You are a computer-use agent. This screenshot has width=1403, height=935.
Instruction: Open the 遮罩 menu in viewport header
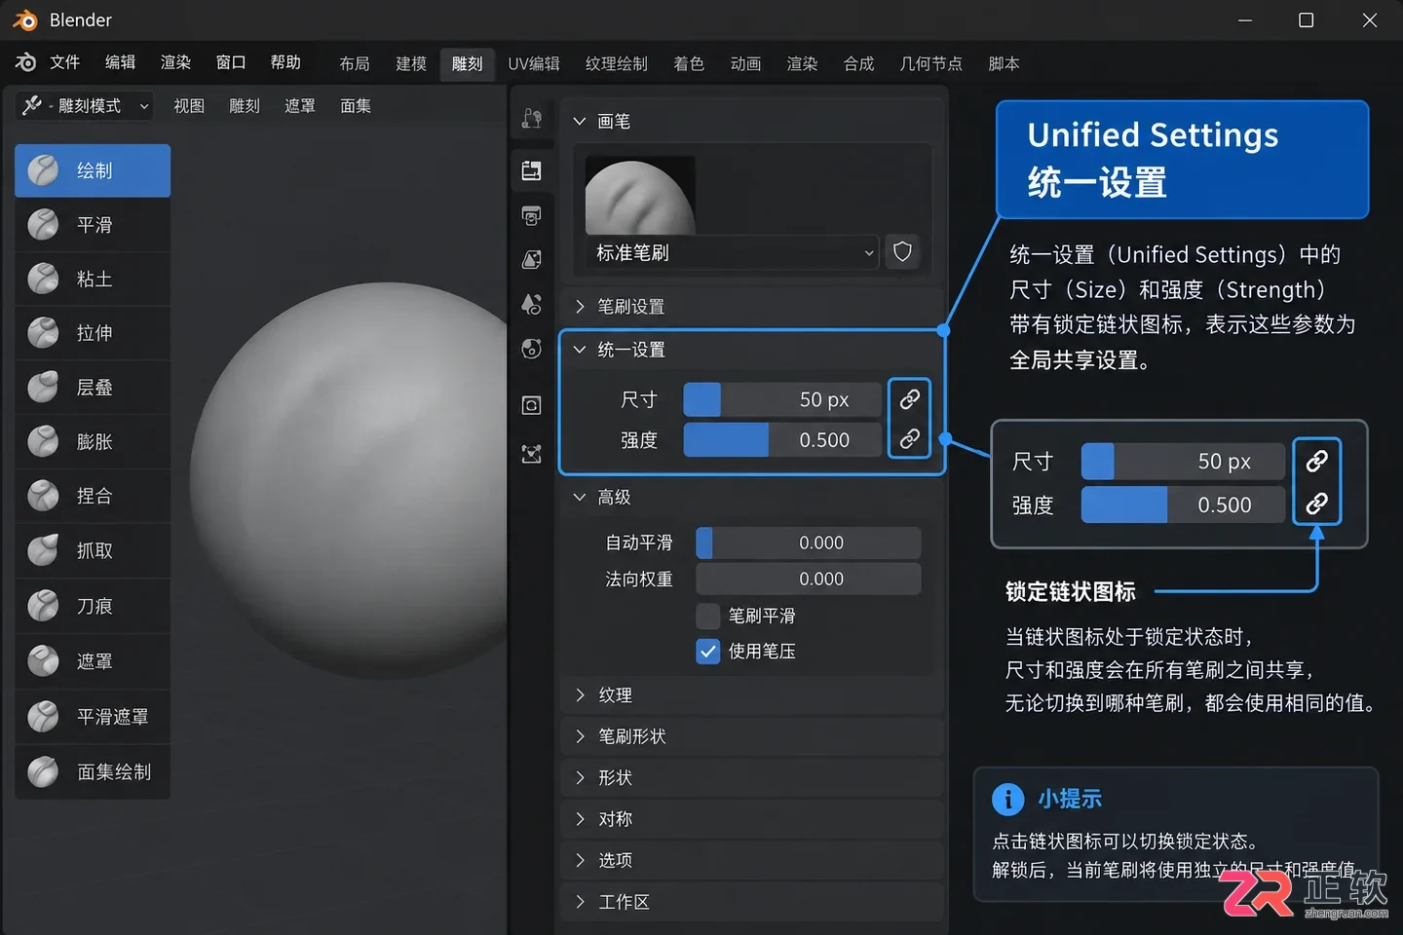(x=300, y=106)
